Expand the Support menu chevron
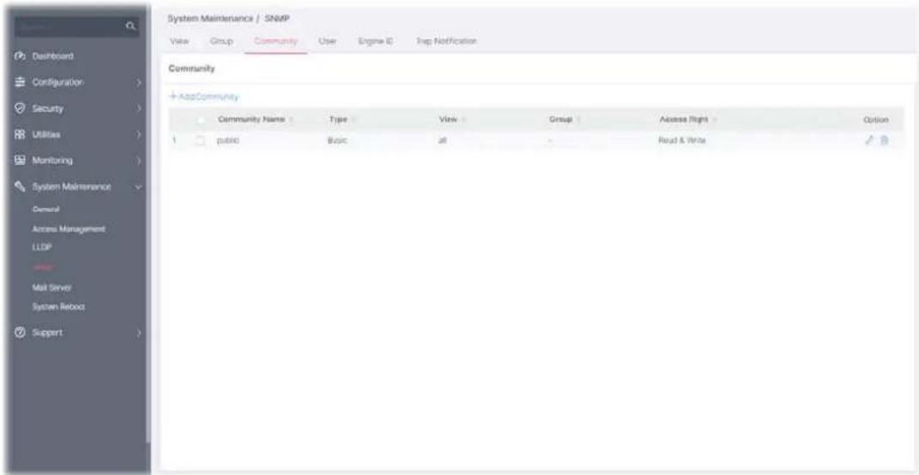 138,333
